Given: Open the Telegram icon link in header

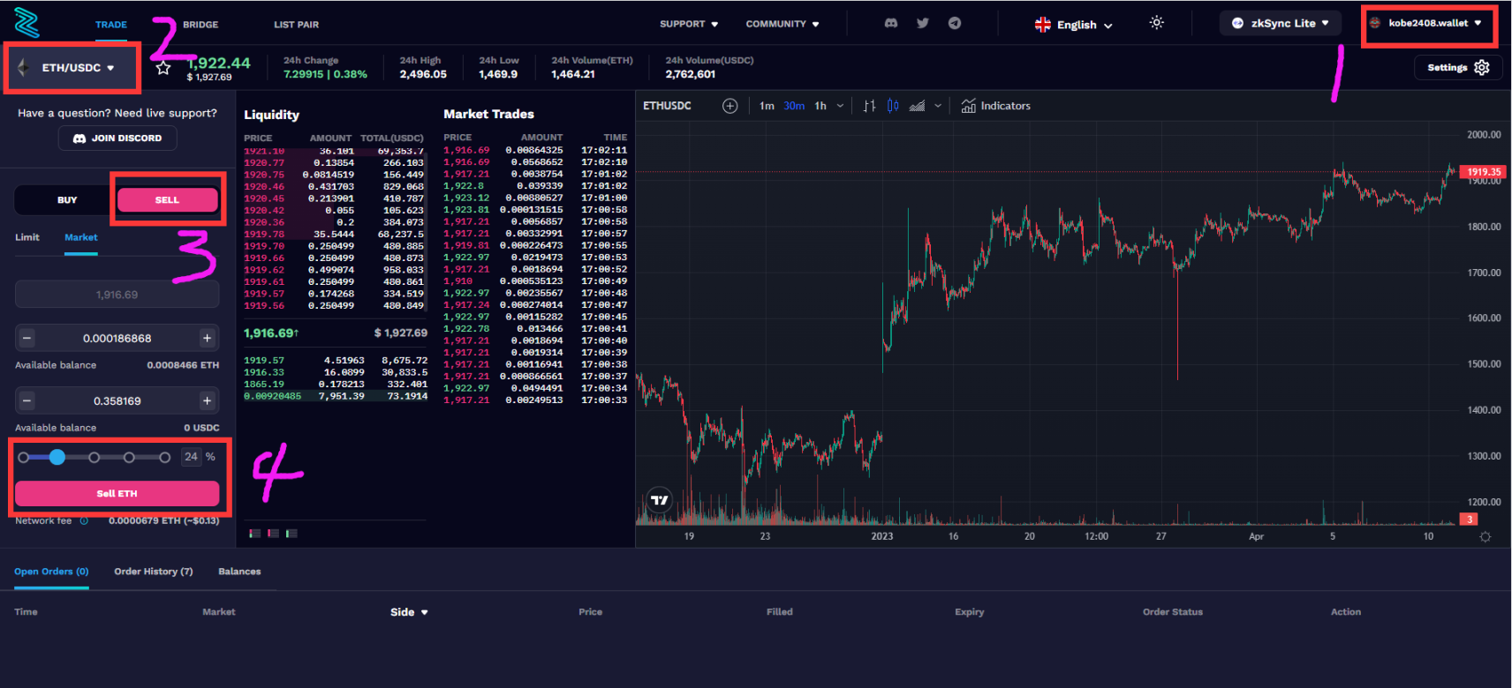Looking at the screenshot, I should pyautogui.click(x=955, y=24).
